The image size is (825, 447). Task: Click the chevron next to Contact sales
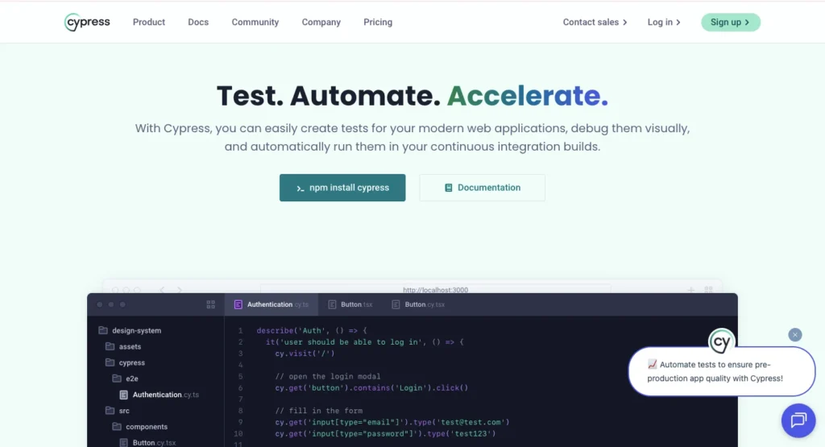click(624, 23)
